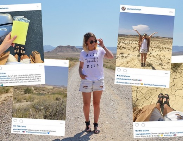View likes list for 2 760 J'aime
The width and height of the screenshot is (183, 141).
(124, 76)
